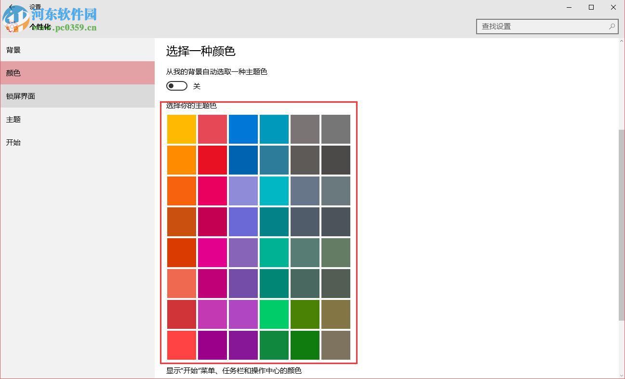Toggle off 从我的背景自动选取一种主题色 switch

(x=176, y=85)
